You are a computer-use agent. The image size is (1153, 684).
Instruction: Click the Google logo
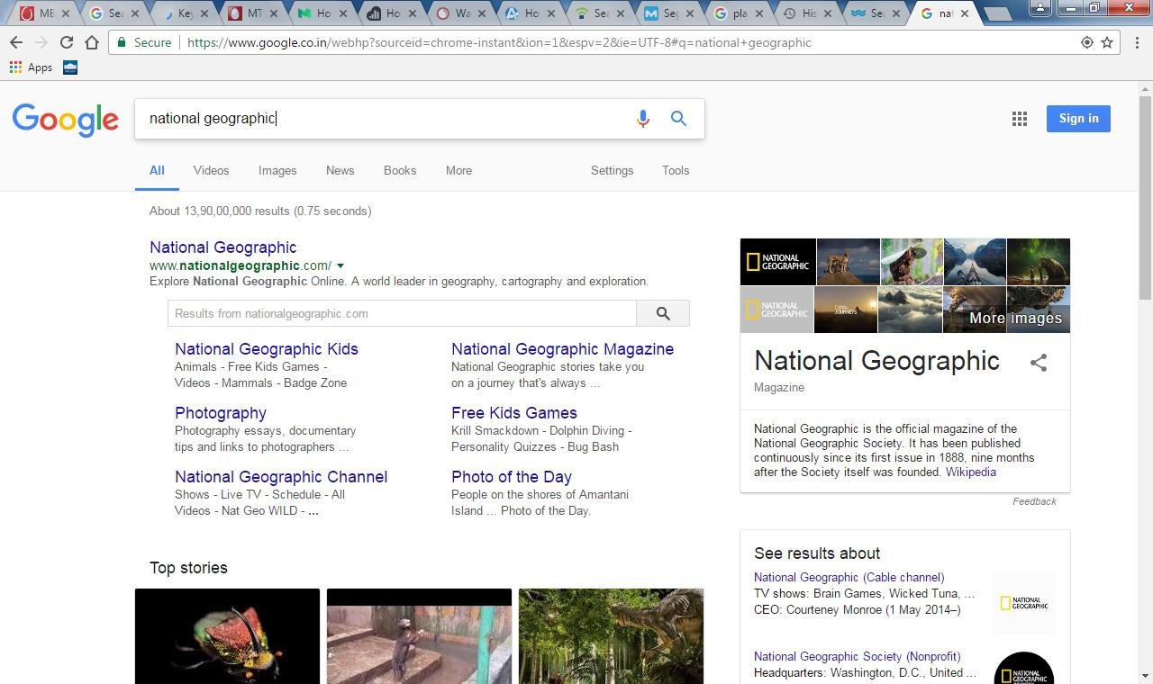(x=66, y=120)
